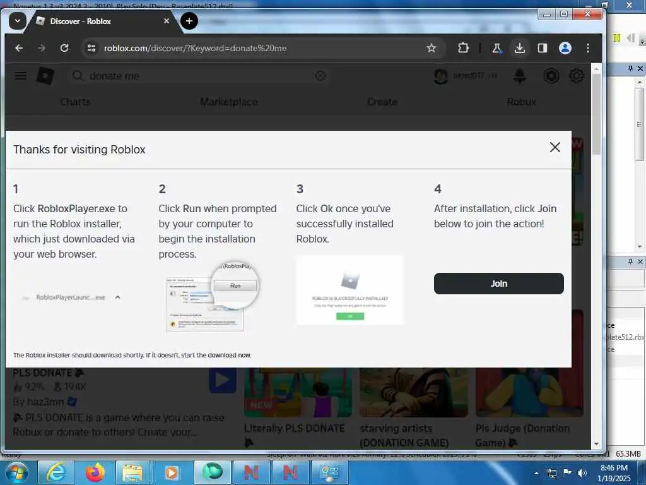This screenshot has width=646, height=485.
Task: Toggle the Chrome side panel
Action: pos(542,48)
